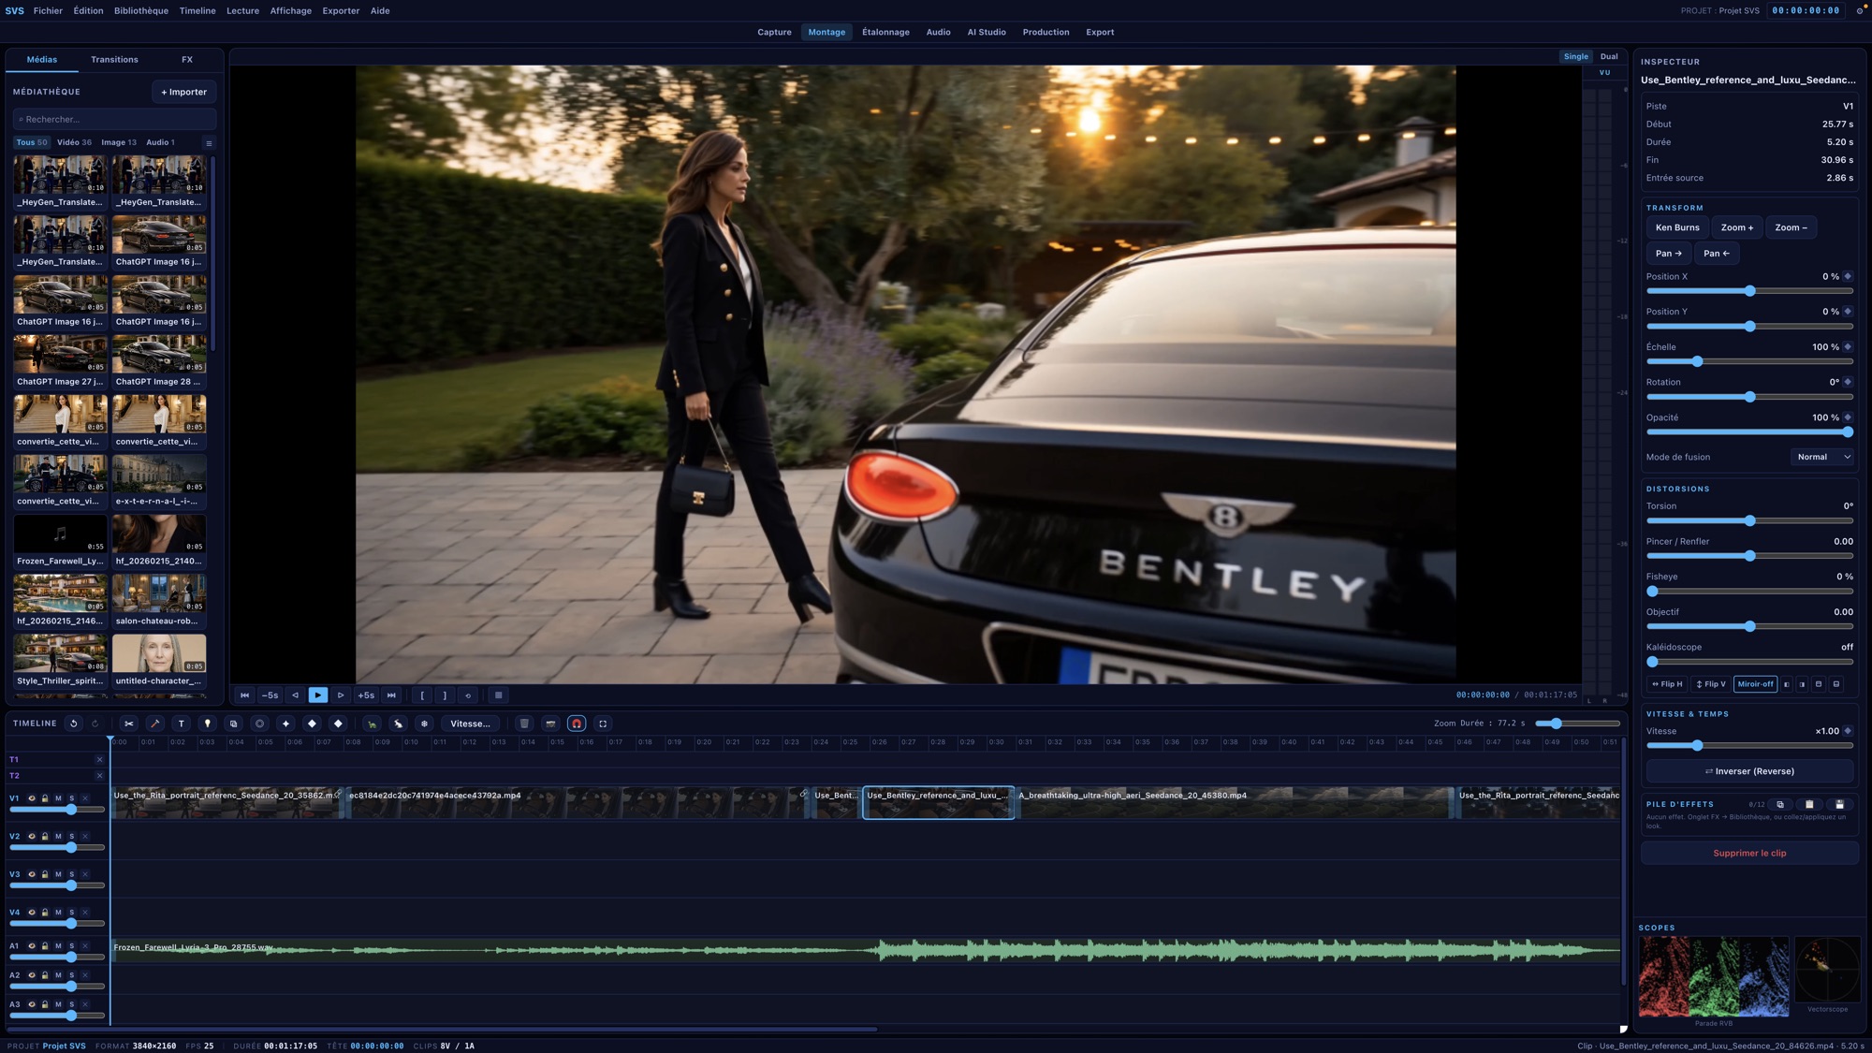Set in point with the left bracket
This screenshot has width=1872, height=1053.
point(422,695)
